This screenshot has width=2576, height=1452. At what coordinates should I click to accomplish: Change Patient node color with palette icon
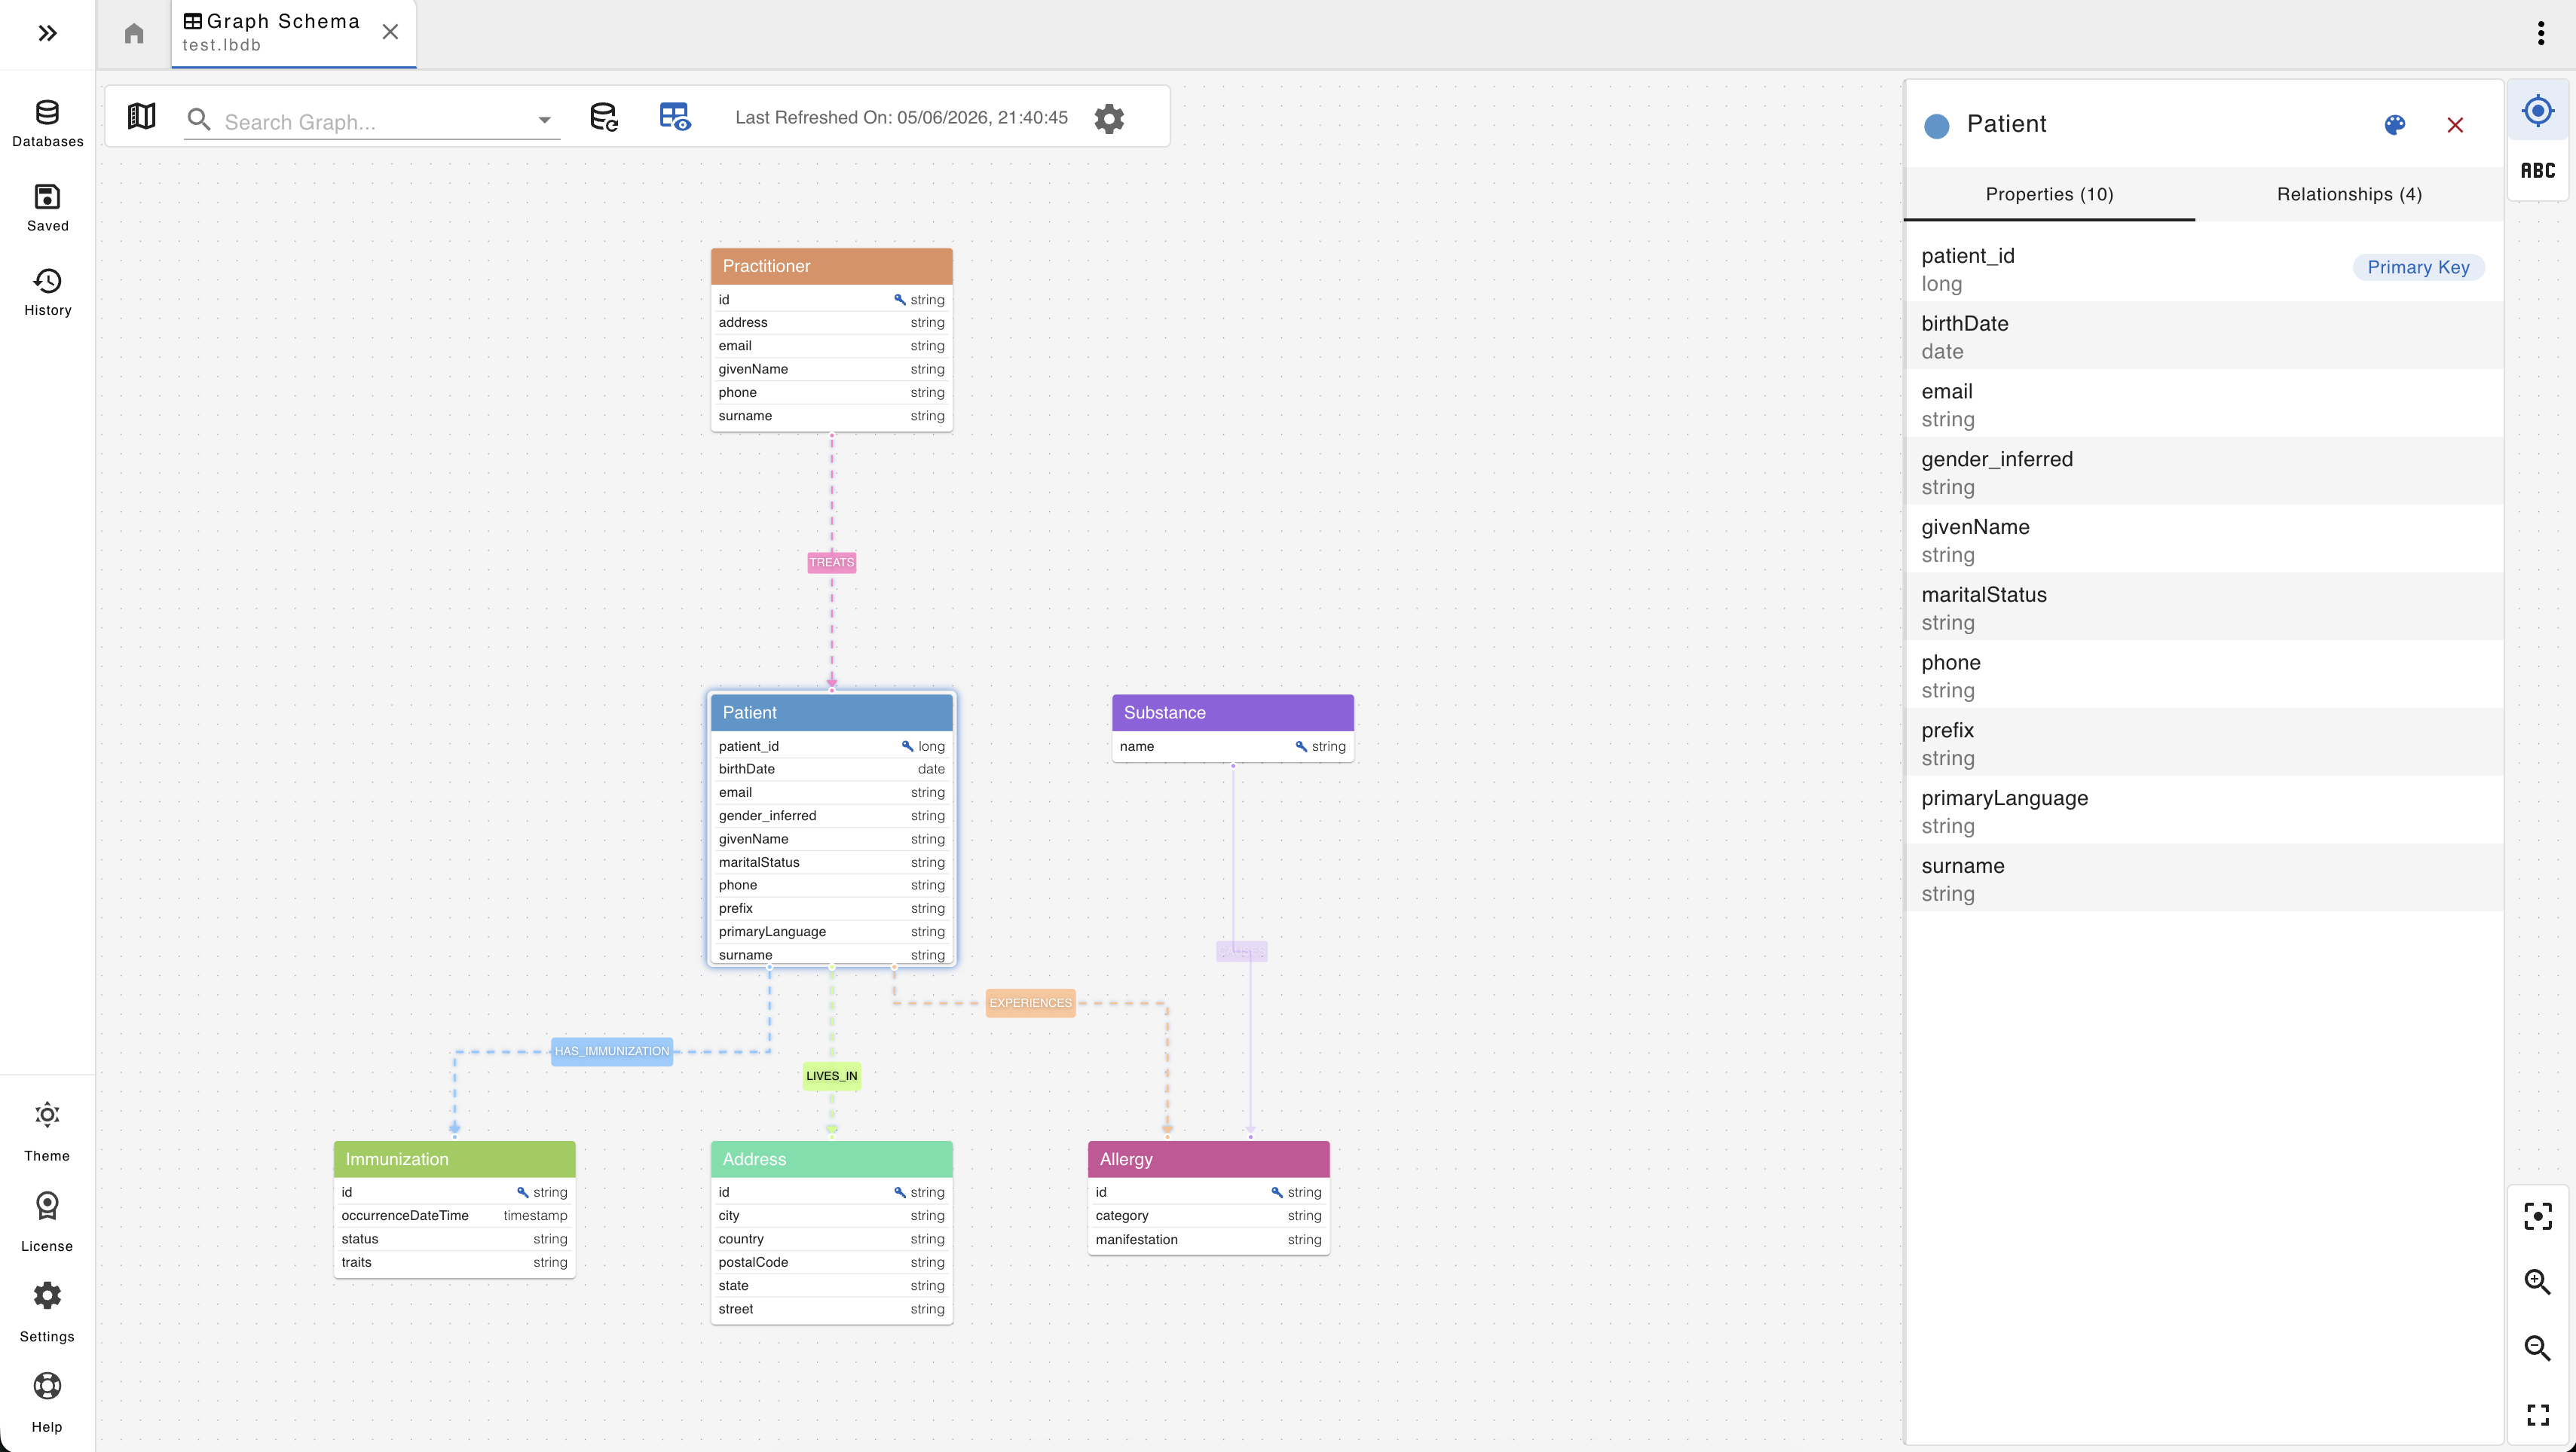(2394, 125)
